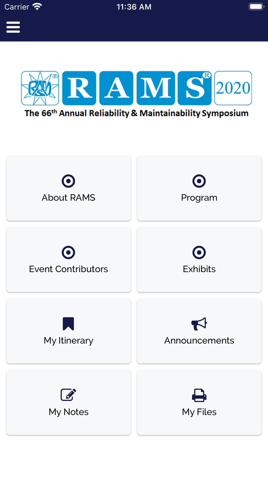Screen dimensions: 268x478
Task: Tap the 2020 box in banner
Action: 233,88
